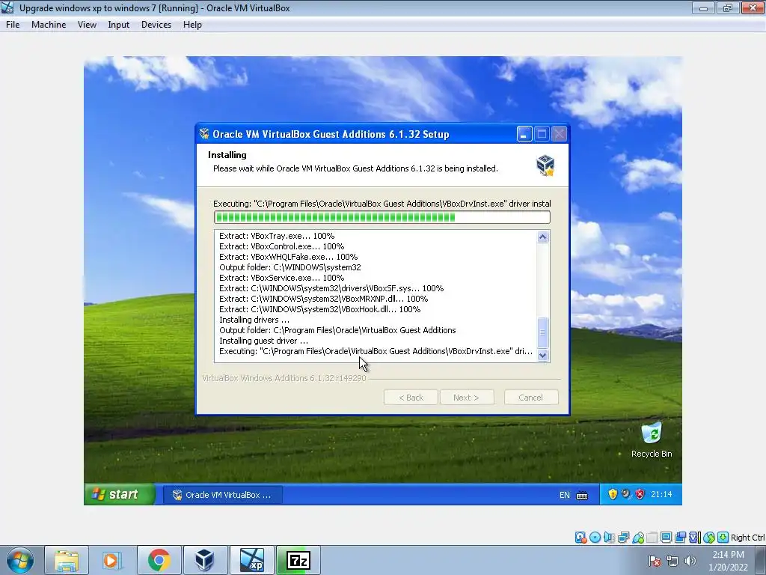This screenshot has height=575, width=766.
Task: Click the Next > button
Action: click(x=467, y=398)
